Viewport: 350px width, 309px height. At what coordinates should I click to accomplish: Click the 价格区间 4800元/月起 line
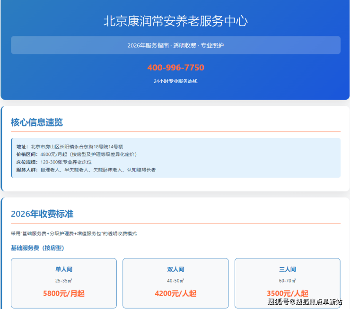click(76, 154)
